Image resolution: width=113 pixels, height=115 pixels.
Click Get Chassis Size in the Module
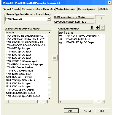(74, 22)
